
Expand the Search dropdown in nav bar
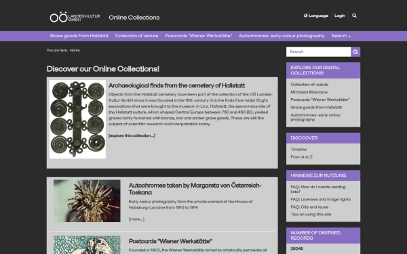pyautogui.click(x=341, y=36)
